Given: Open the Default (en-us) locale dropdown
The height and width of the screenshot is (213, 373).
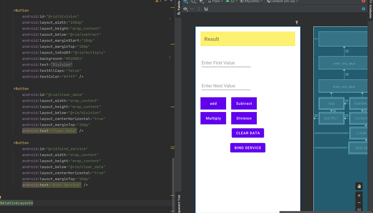Looking at the screenshot, I should [x=282, y=1].
